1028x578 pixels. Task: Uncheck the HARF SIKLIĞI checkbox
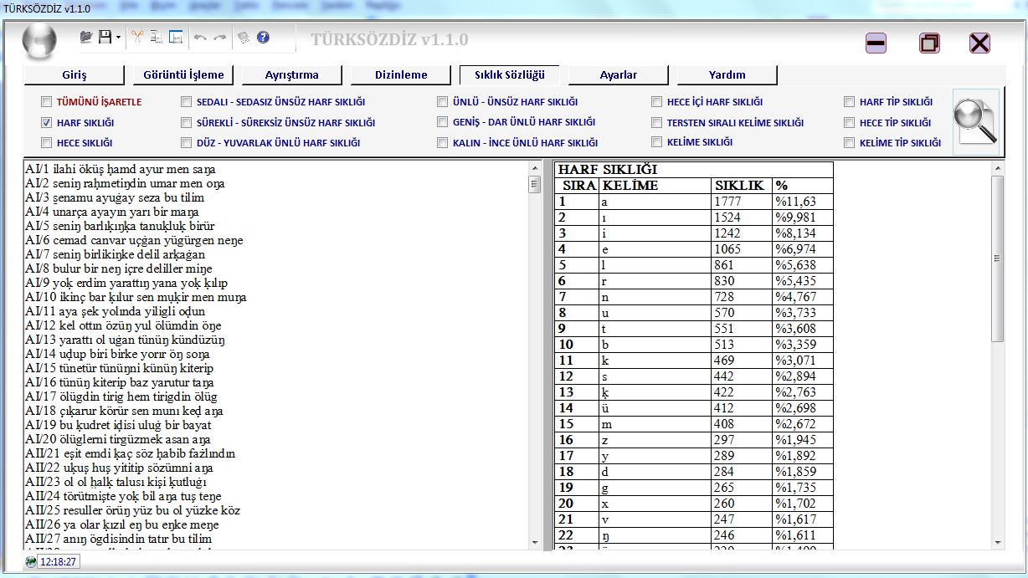click(47, 122)
